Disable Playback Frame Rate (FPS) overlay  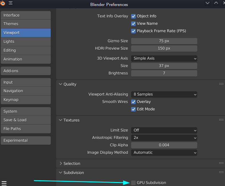click(133, 31)
